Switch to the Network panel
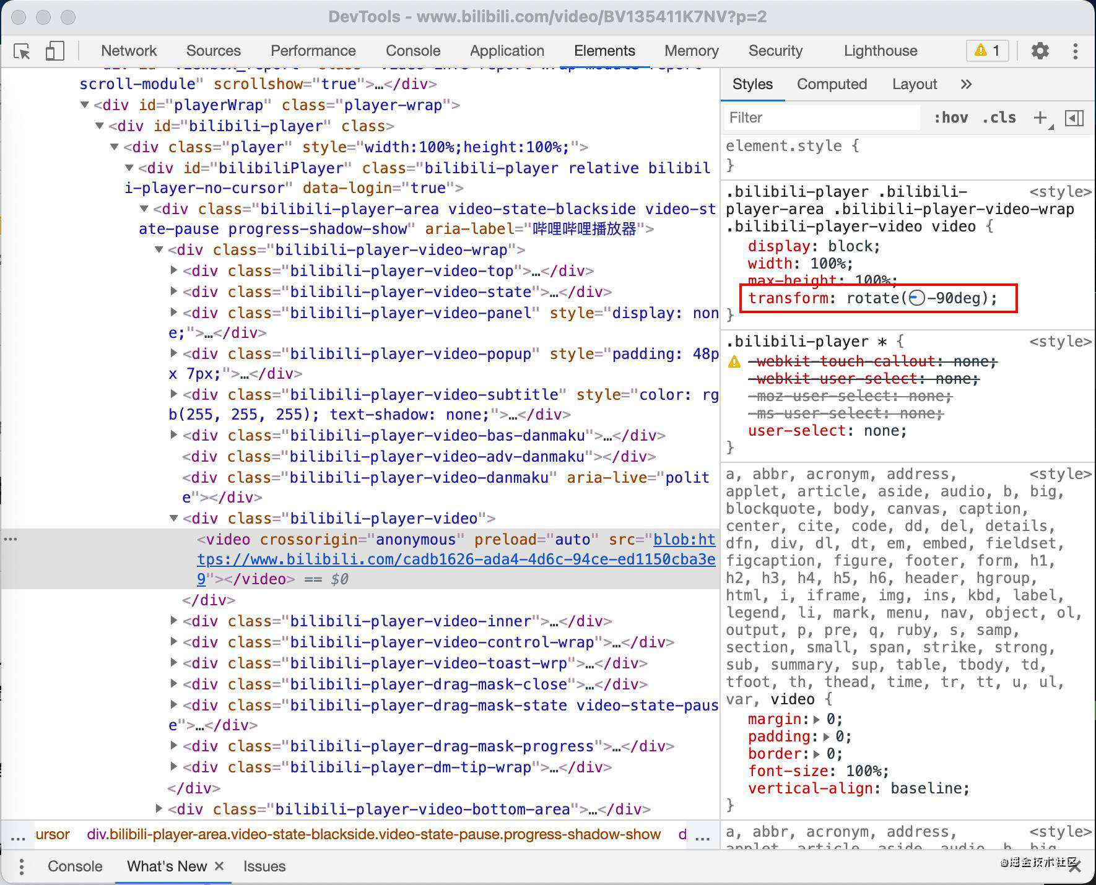This screenshot has height=885, width=1096. tap(129, 51)
